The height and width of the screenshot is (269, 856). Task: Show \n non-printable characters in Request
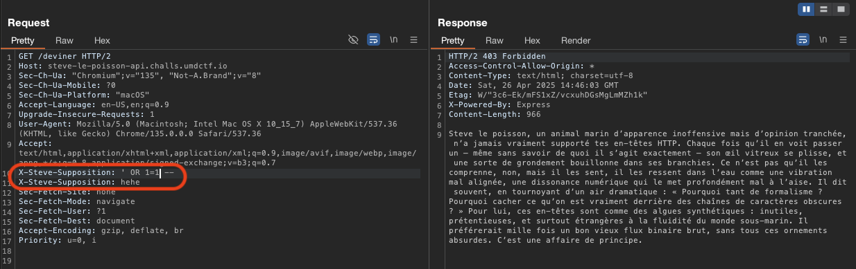[x=394, y=40]
